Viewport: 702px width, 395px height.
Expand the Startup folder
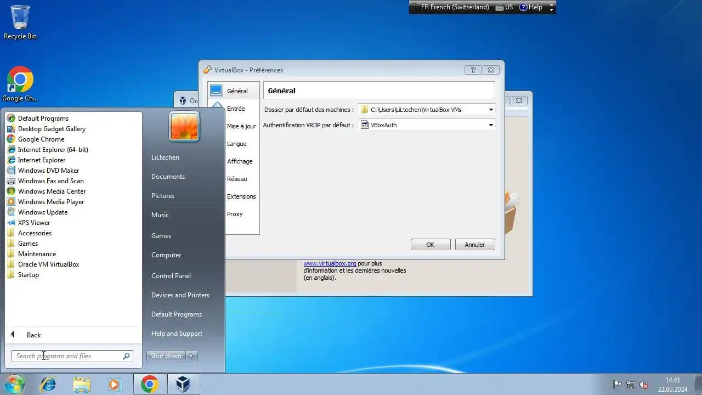(28, 275)
